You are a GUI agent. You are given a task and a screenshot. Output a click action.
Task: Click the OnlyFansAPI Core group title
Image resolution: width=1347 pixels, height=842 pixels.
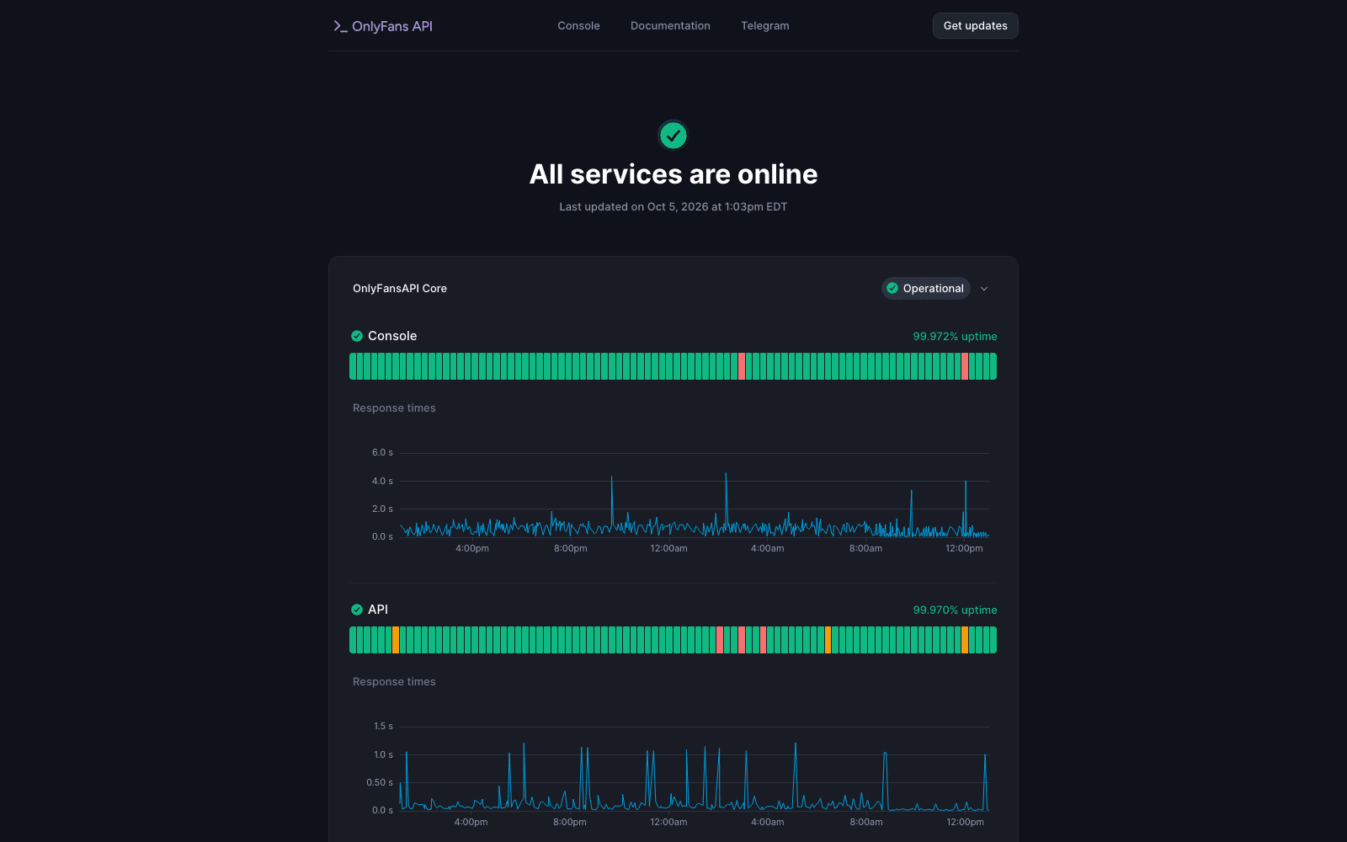[400, 288]
